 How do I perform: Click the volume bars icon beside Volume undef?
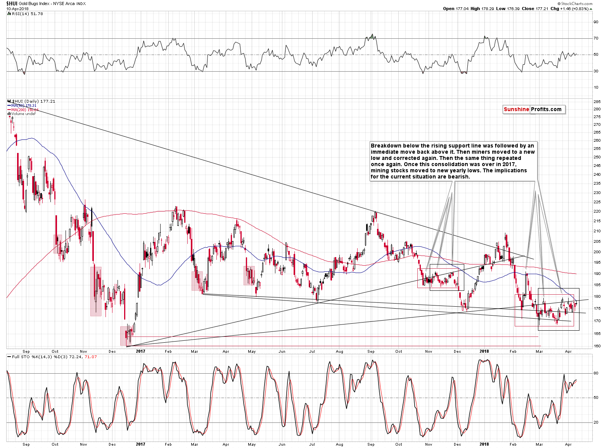9,114
